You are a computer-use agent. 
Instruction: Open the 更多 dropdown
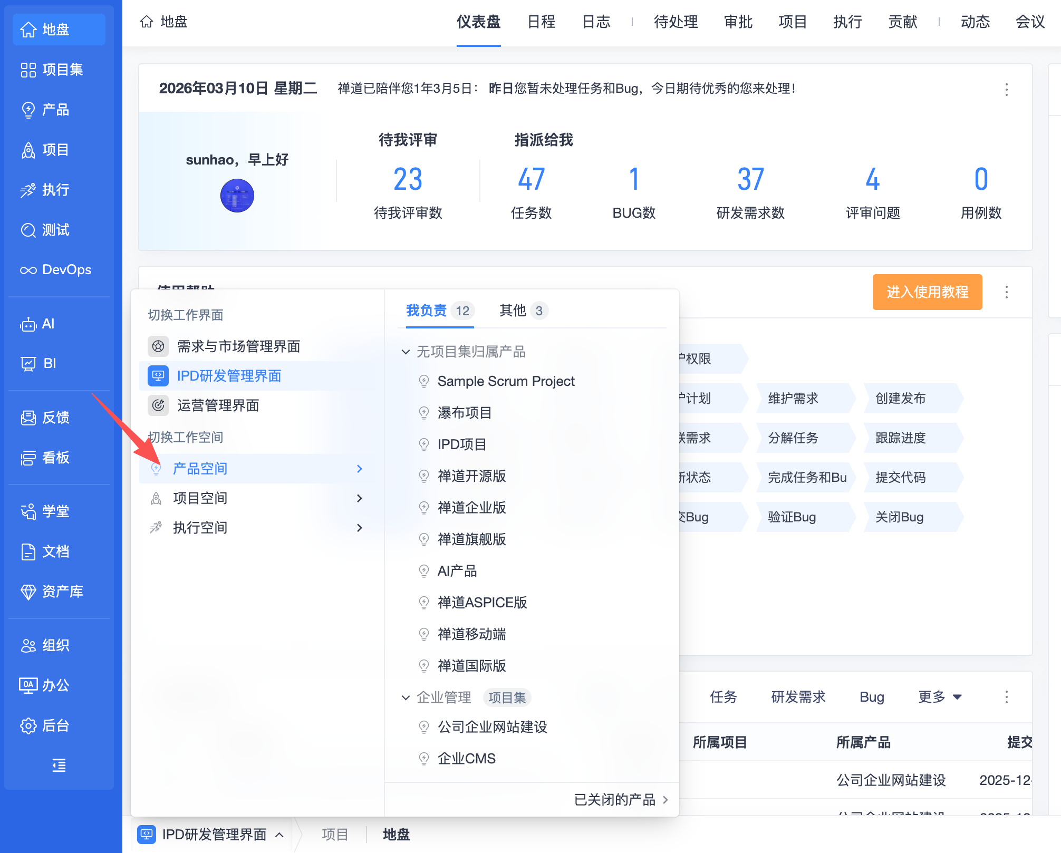tap(940, 697)
